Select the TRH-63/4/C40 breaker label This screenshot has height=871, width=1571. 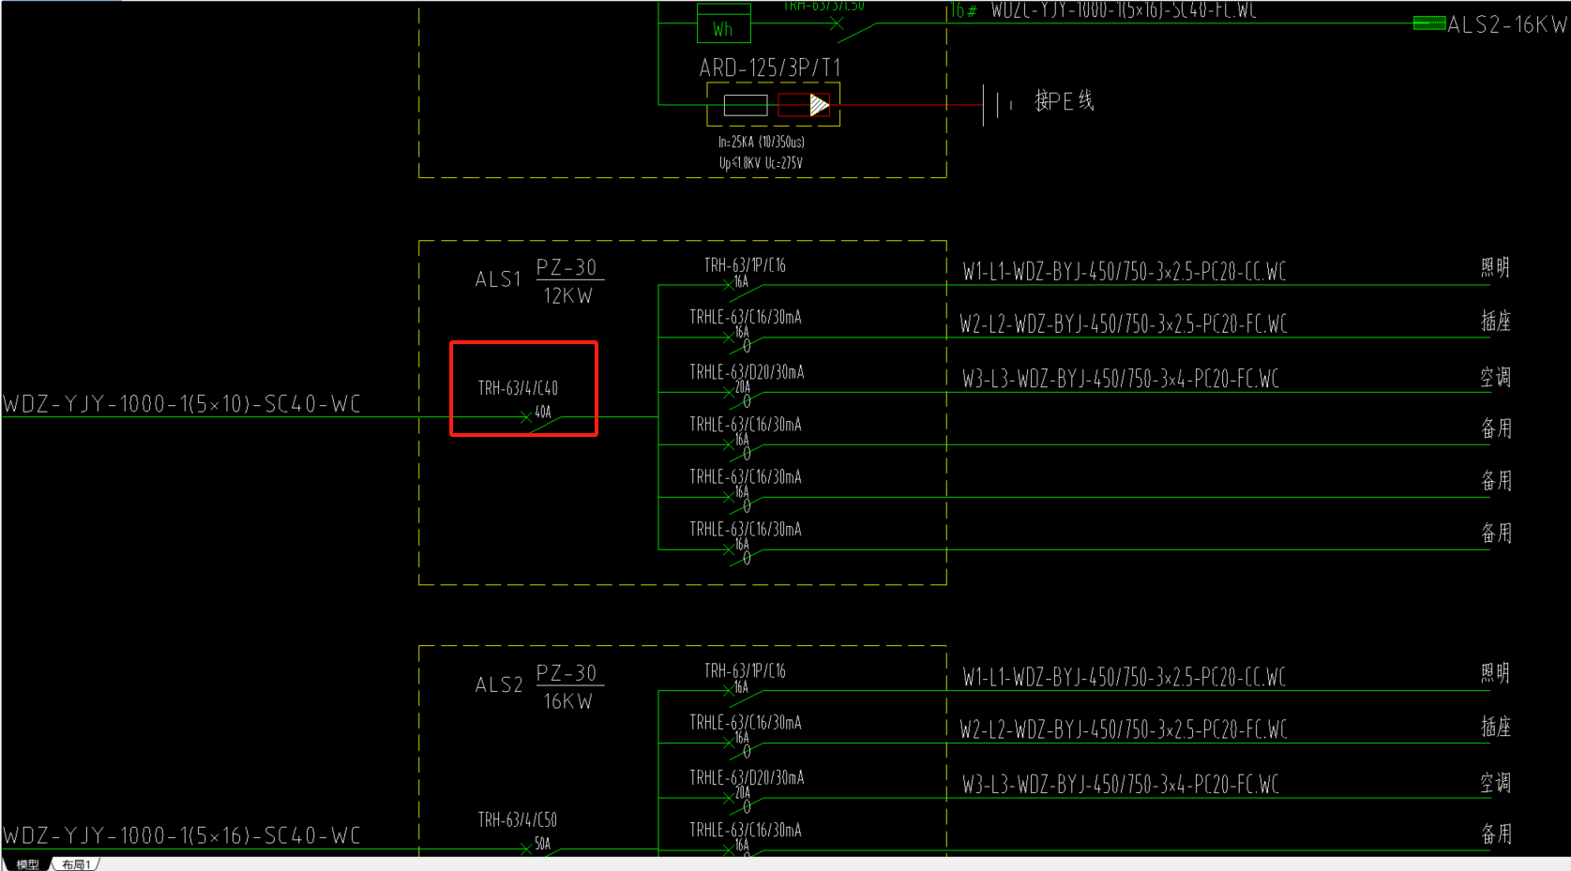pos(518,388)
